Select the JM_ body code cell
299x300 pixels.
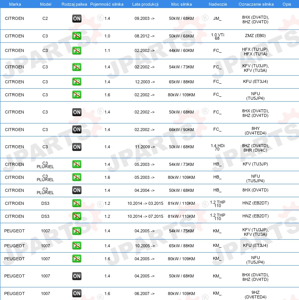click(217, 19)
